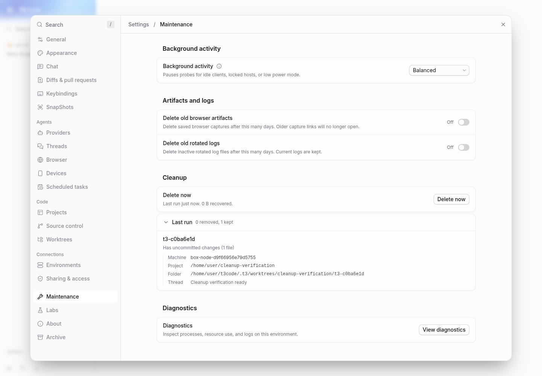The height and width of the screenshot is (376, 542).
Task: Click the "0 removed, 1 kept" summary text
Action: [x=214, y=222]
